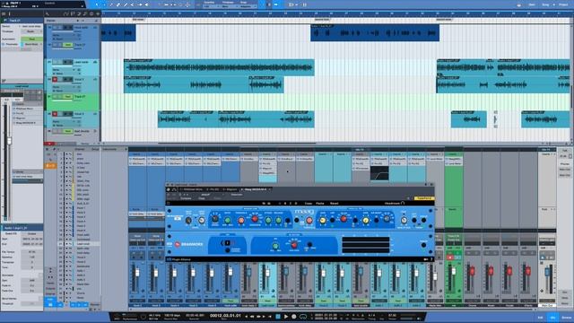Click the fader on the green mixer channel

click(x=454, y=272)
